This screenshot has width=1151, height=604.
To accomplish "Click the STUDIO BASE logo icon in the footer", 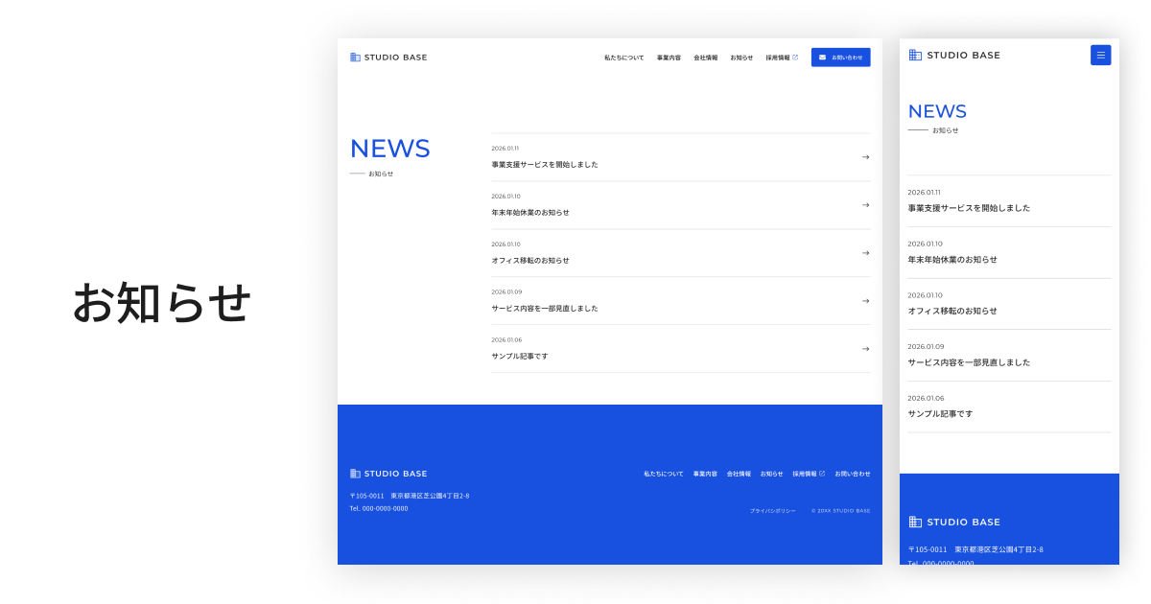I will coord(355,473).
